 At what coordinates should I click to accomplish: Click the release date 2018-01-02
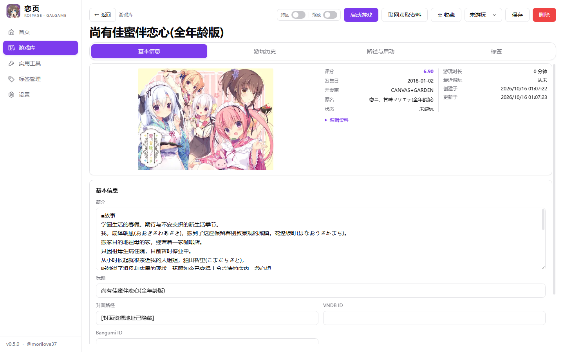click(x=420, y=81)
